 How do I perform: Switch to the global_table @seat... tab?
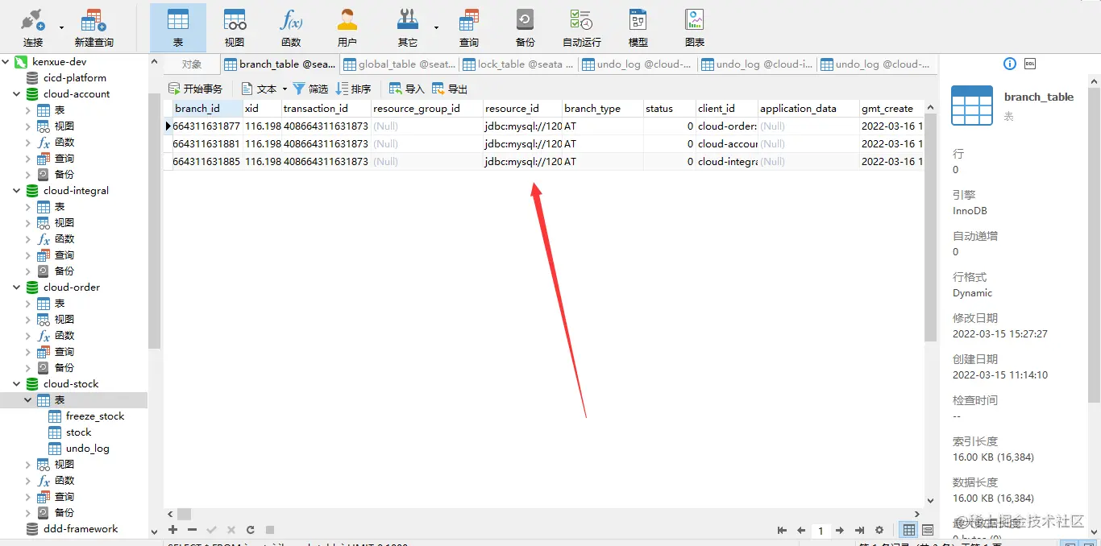click(399, 64)
